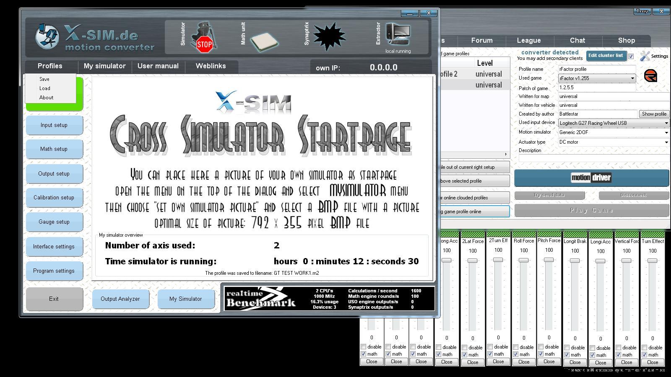Click Show profile button next to author
The height and width of the screenshot is (377, 671).
654,114
